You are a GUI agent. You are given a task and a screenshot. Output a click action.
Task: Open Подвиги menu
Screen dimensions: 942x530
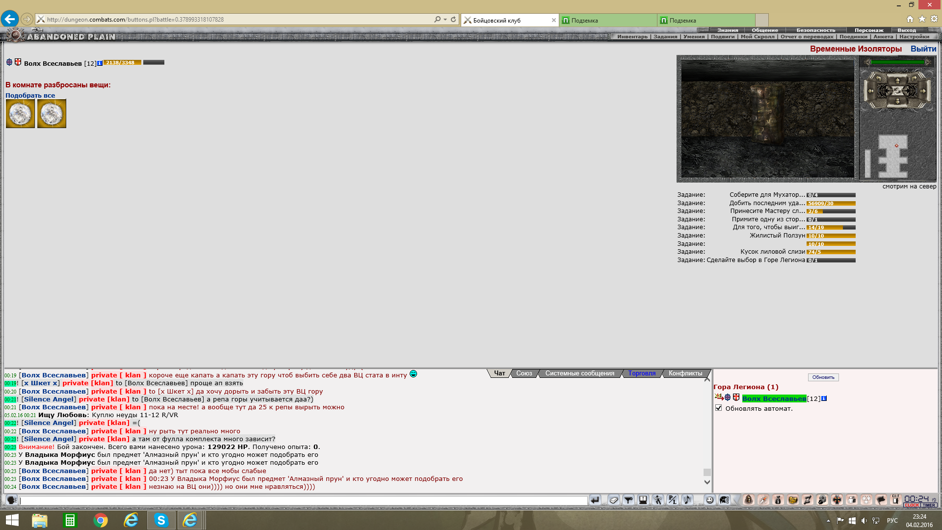[x=723, y=37]
